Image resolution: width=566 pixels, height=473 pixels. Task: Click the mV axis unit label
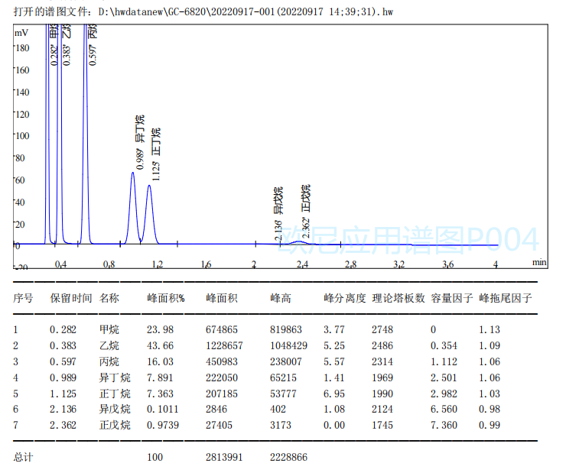(21, 33)
